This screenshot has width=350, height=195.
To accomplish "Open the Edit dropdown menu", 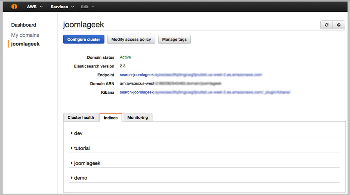I will coord(87,7).
